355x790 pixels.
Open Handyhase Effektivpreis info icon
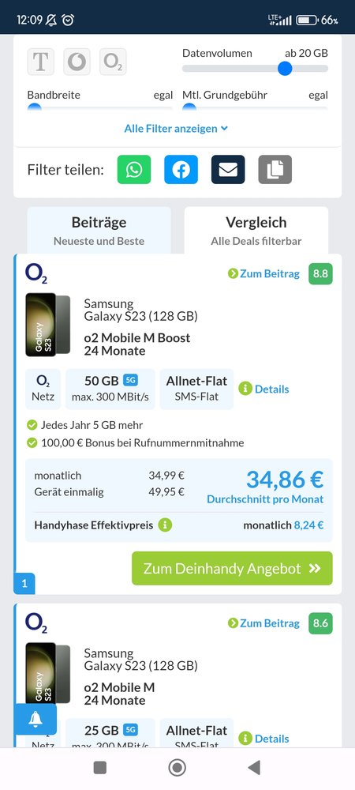[165, 525]
